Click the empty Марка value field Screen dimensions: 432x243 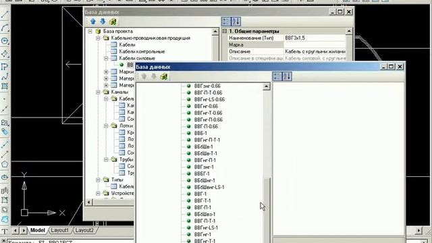point(315,45)
